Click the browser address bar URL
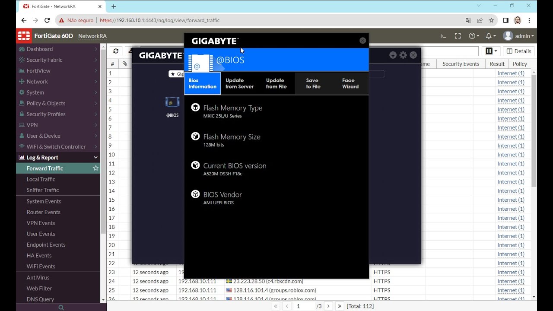Screen dimensions: 553x311 tap(159, 20)
